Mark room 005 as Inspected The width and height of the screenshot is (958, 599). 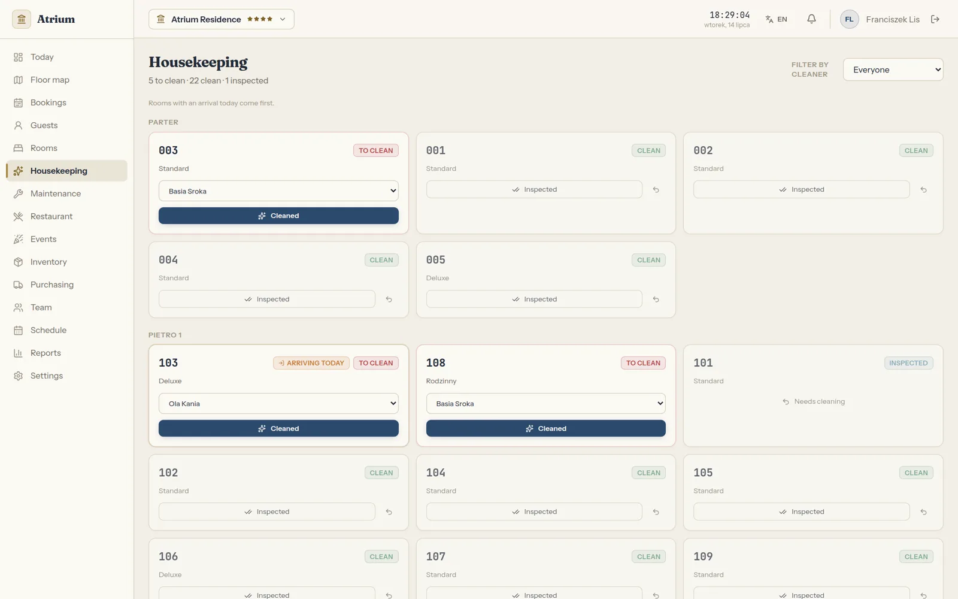534,299
